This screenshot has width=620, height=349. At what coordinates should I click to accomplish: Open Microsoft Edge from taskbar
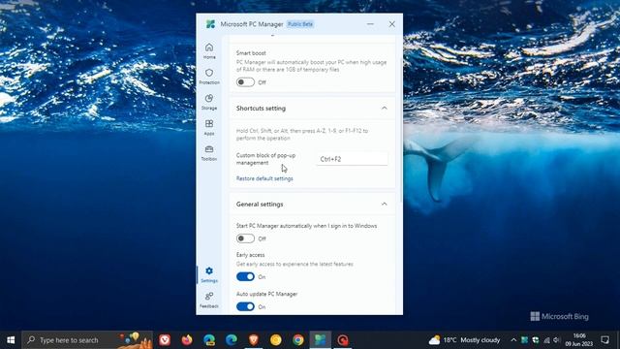point(232,340)
